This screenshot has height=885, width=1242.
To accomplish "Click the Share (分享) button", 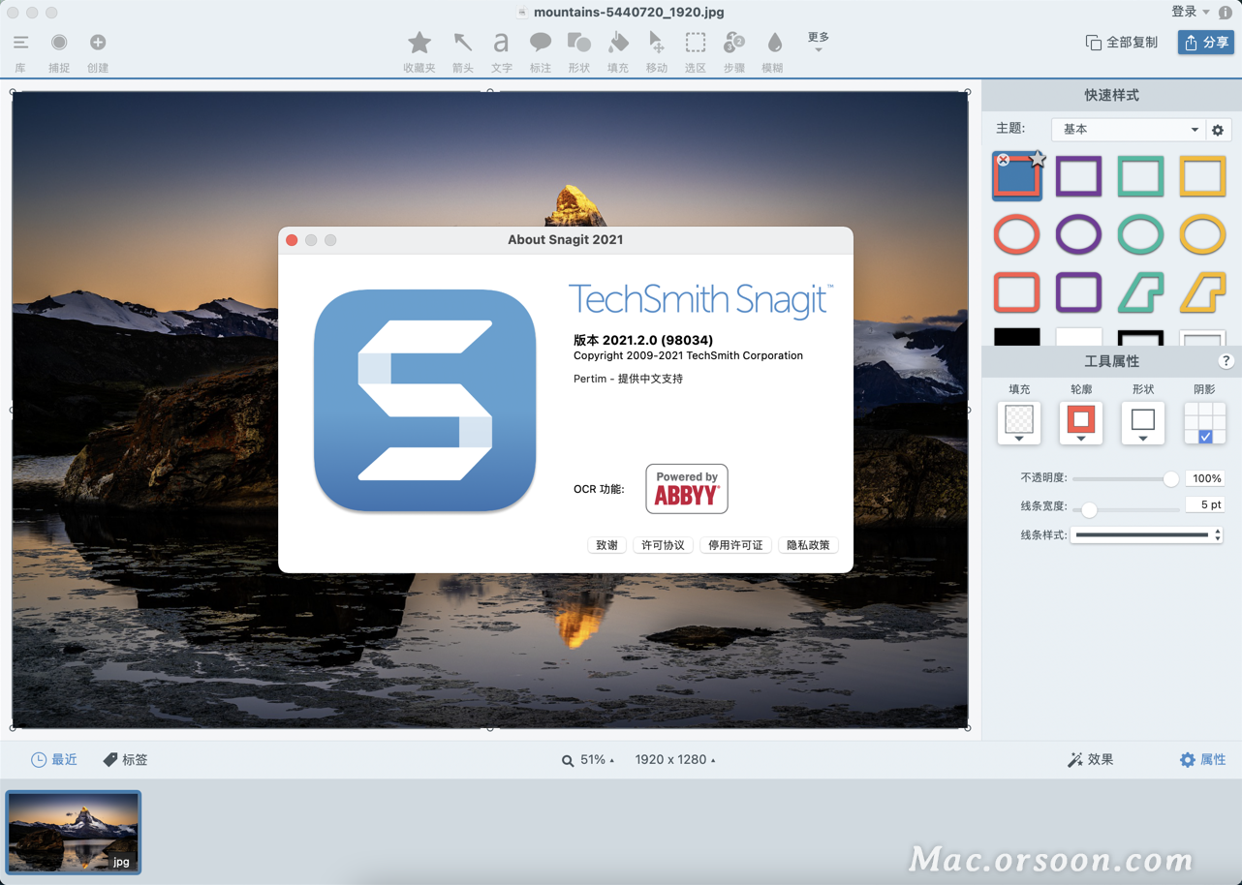I will [1206, 43].
